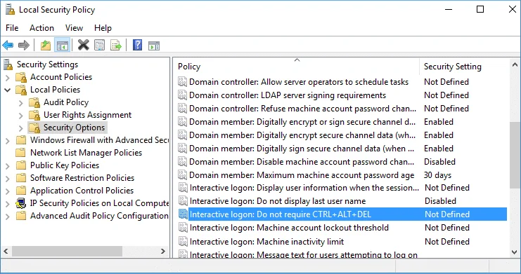Expand the Application Control Policies node
This screenshot has height=274, width=521.
(8, 191)
